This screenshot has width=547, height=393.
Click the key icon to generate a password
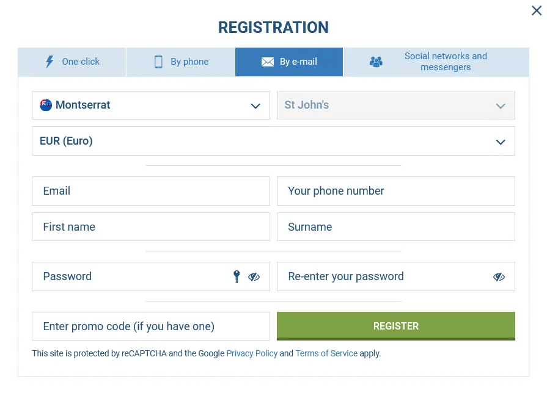click(237, 276)
